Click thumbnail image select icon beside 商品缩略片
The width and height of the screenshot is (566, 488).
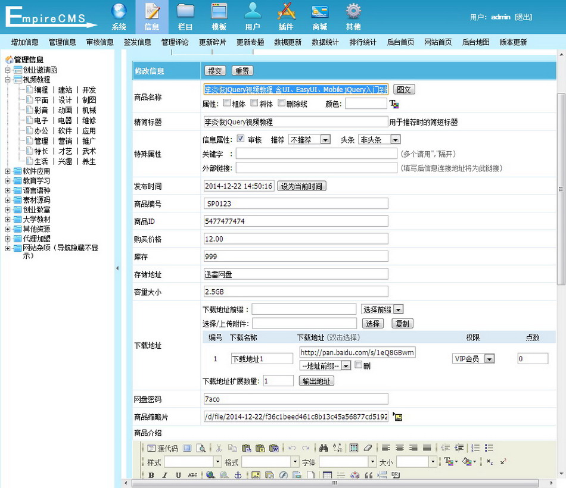coord(397,417)
